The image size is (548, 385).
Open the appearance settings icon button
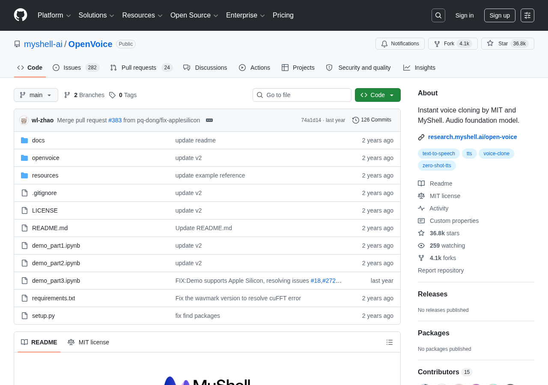pos(527,15)
